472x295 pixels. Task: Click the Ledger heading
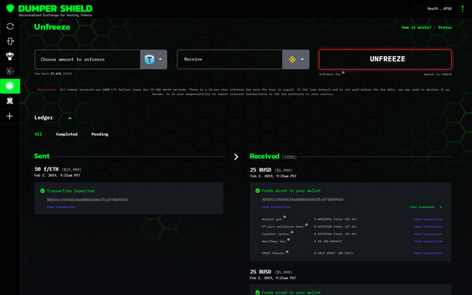[x=43, y=118]
